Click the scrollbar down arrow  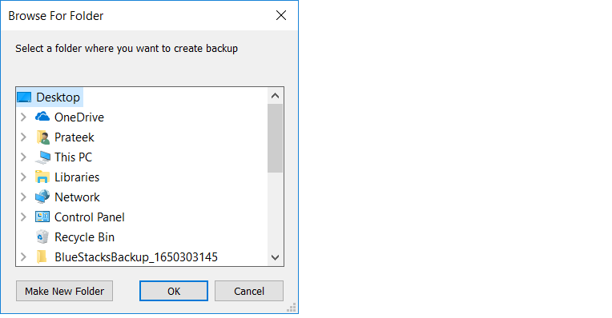pyautogui.click(x=276, y=257)
